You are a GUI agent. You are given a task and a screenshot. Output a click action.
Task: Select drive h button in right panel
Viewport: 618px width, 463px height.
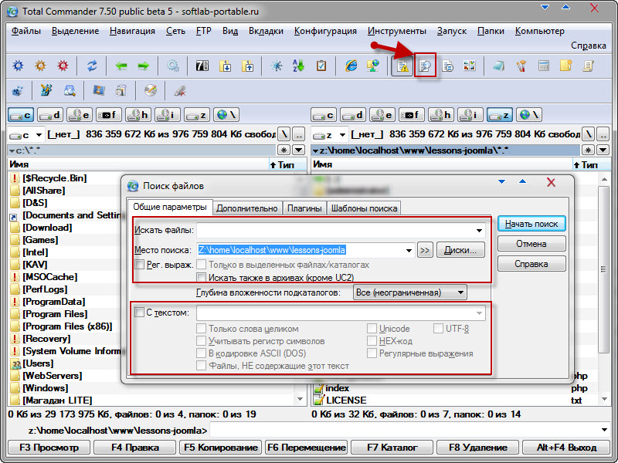[440, 115]
